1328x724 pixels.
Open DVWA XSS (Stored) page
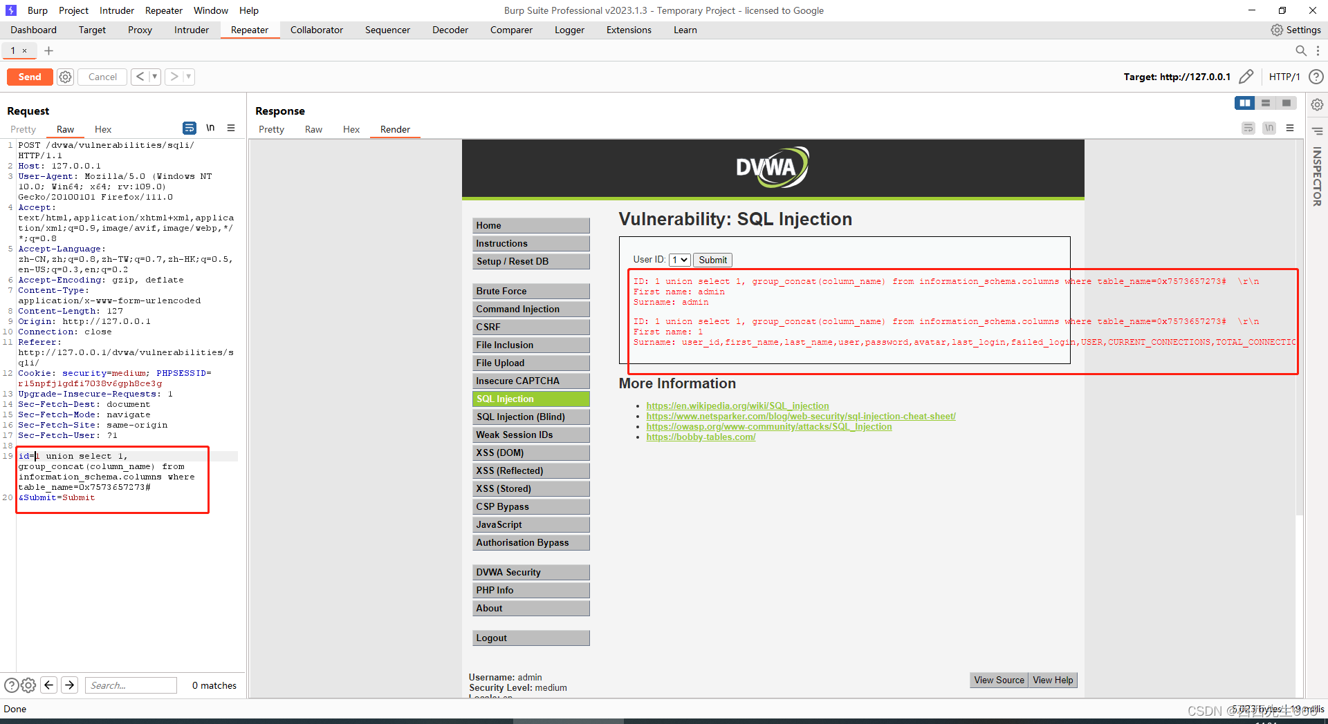tap(531, 488)
